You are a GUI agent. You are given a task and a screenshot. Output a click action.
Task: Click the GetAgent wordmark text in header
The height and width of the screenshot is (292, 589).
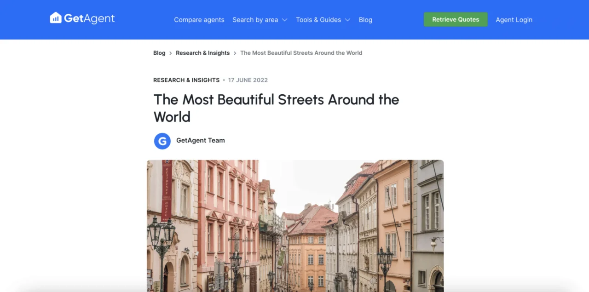tap(89, 18)
